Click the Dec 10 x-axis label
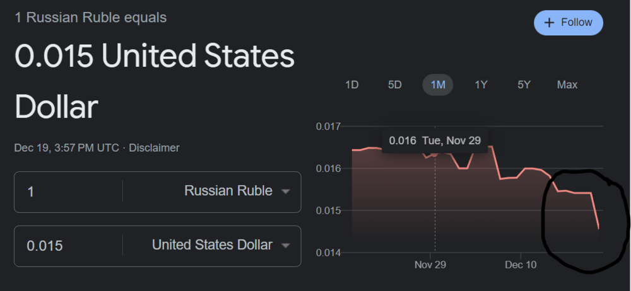This screenshot has width=631, height=291. point(521,265)
